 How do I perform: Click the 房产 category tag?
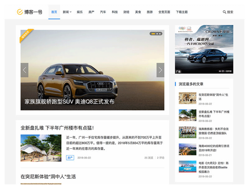pyautogui.click(x=70, y=158)
